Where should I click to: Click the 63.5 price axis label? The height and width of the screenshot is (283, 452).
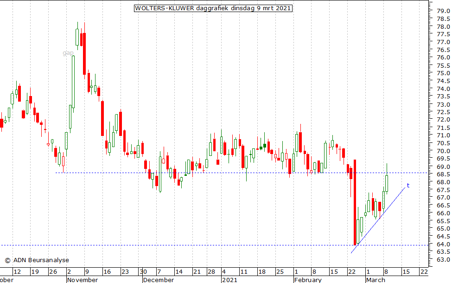pos(443,252)
